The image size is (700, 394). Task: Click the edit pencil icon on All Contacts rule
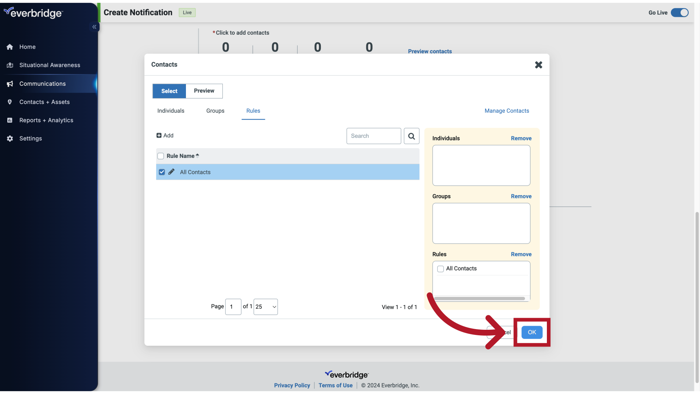171,172
